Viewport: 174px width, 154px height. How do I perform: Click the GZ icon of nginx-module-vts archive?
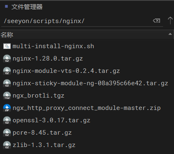pyautogui.click(x=7, y=71)
